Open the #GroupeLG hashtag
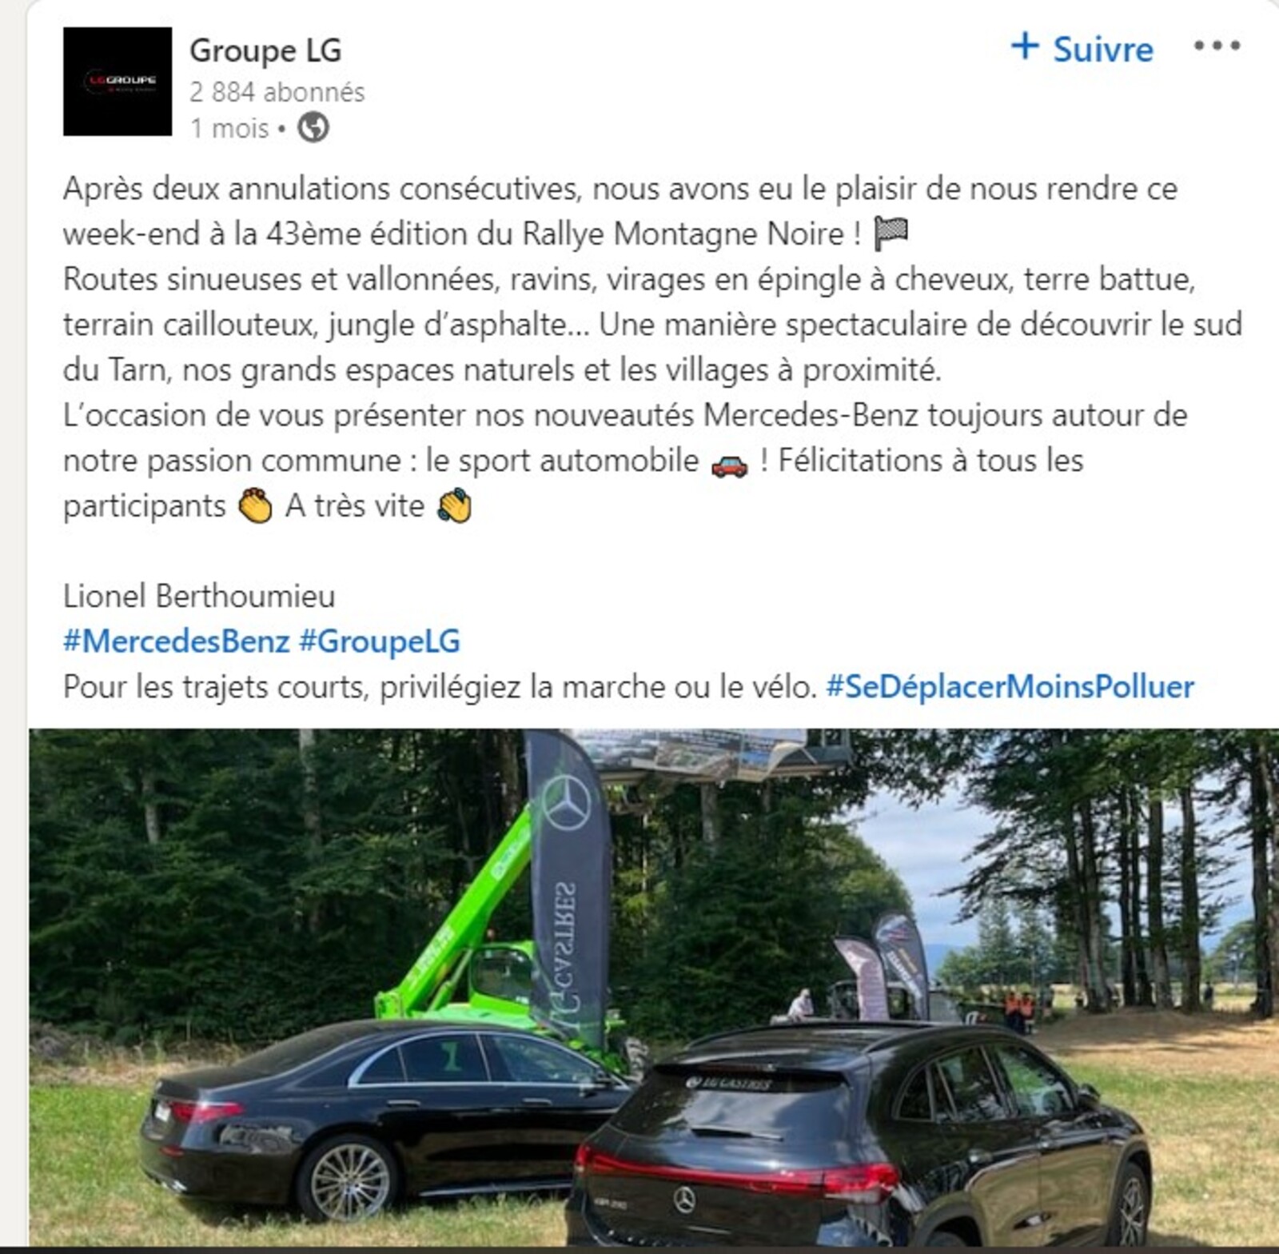The height and width of the screenshot is (1254, 1279). (380, 641)
